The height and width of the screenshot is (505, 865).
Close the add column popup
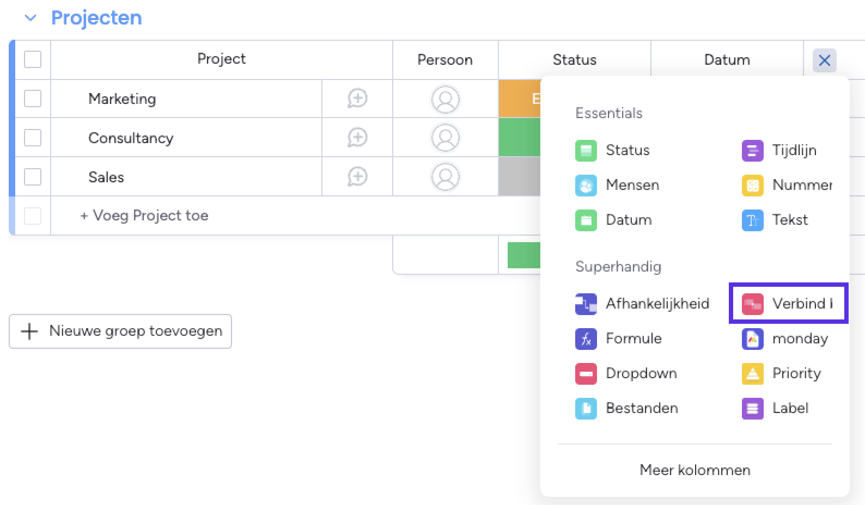click(824, 60)
